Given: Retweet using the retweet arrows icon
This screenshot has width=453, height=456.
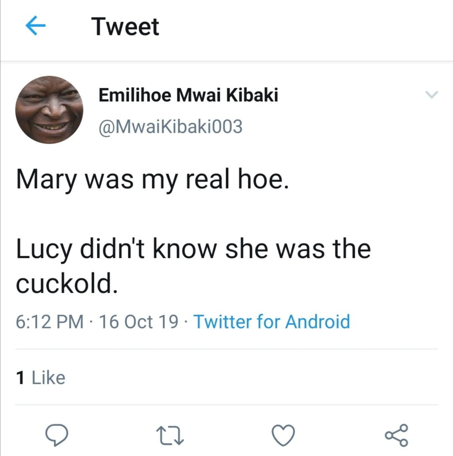Looking at the screenshot, I should 171,435.
